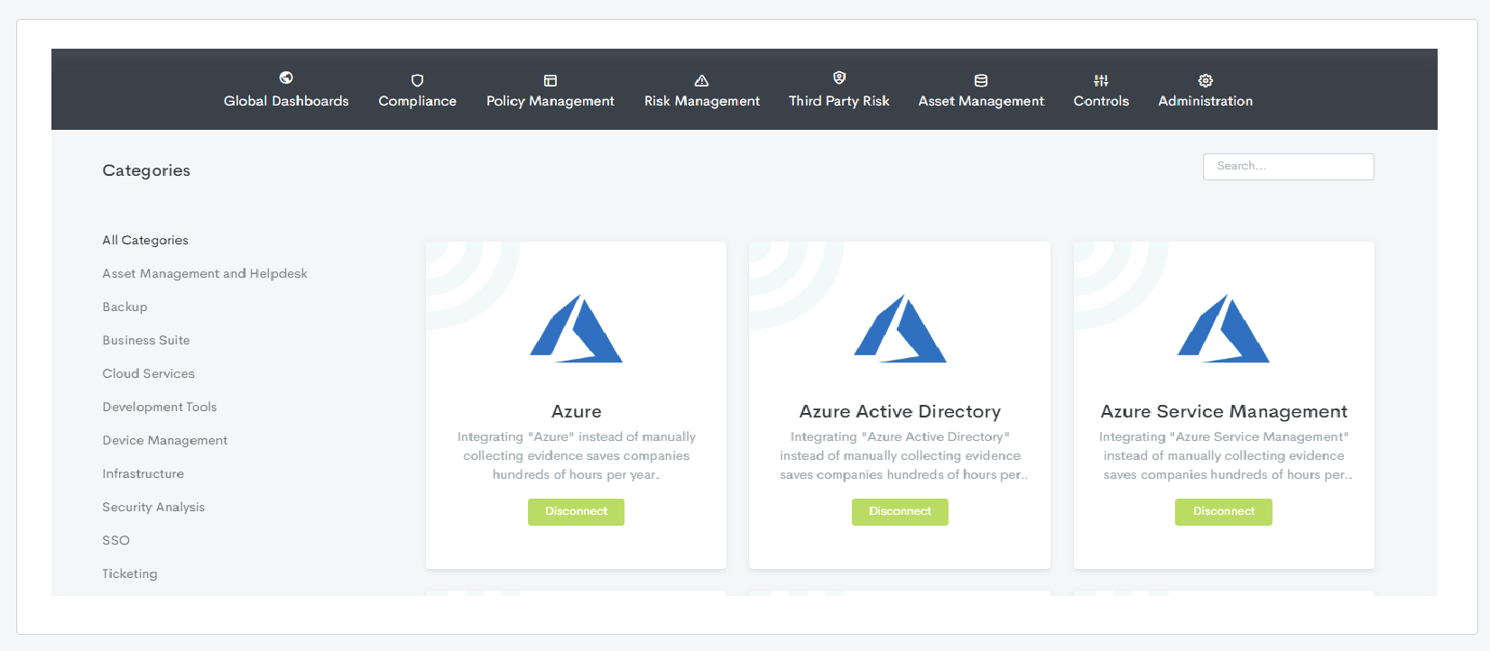Select All Categories filter

point(145,240)
